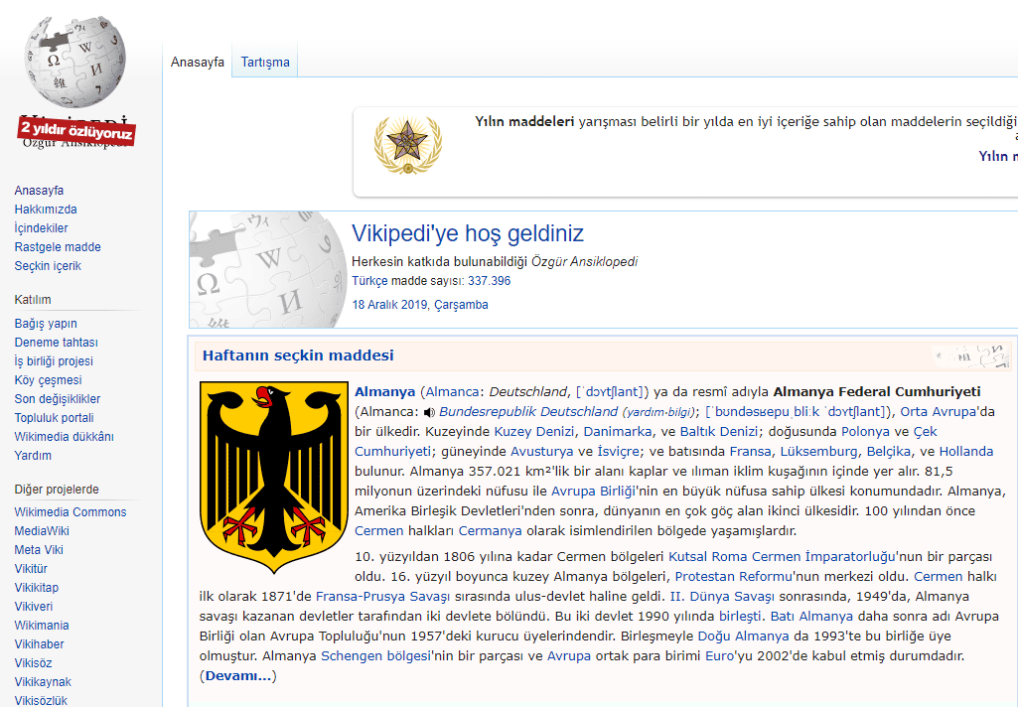The image size is (1018, 707).
Task: Switch to the Tartışma tab
Action: (265, 62)
